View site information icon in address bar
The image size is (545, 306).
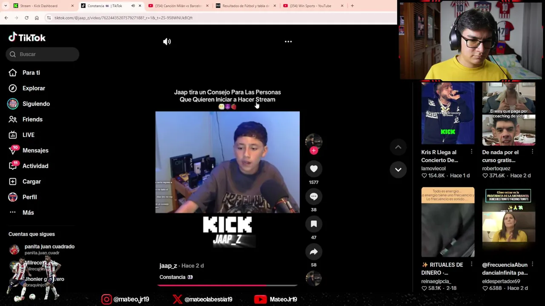(x=49, y=18)
